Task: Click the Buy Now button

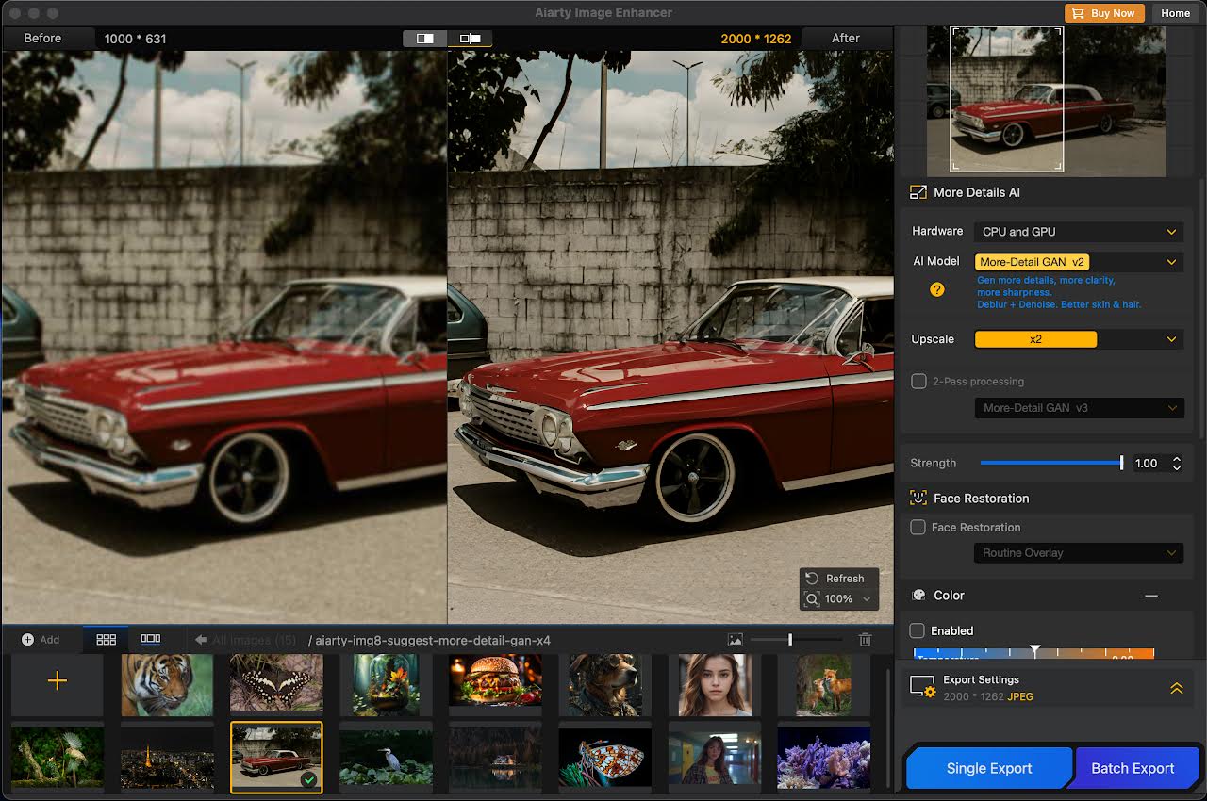Action: (1103, 13)
